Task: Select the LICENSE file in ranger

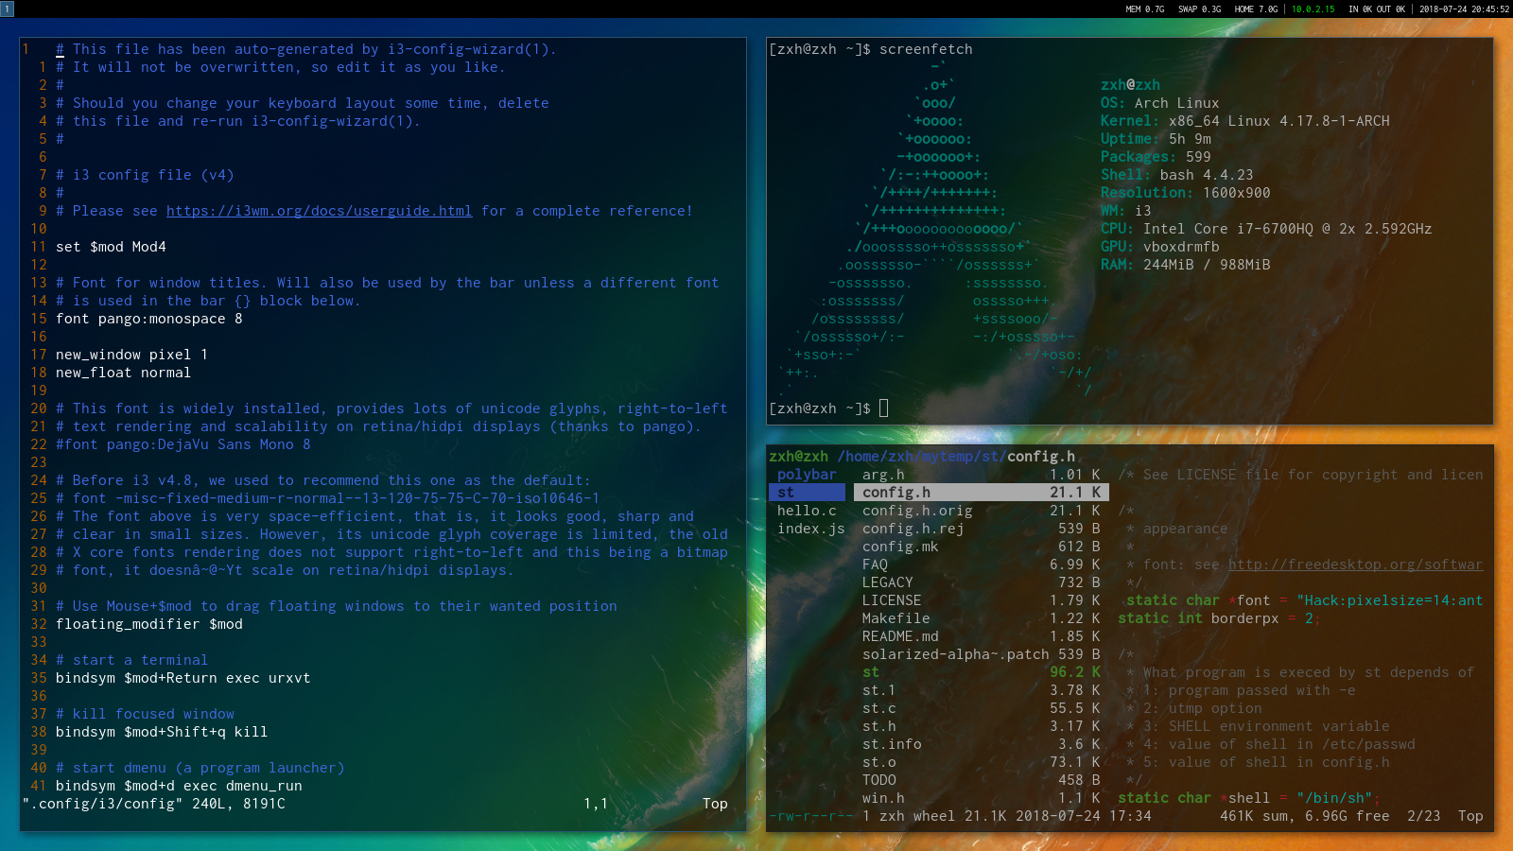Action: [x=982, y=600]
